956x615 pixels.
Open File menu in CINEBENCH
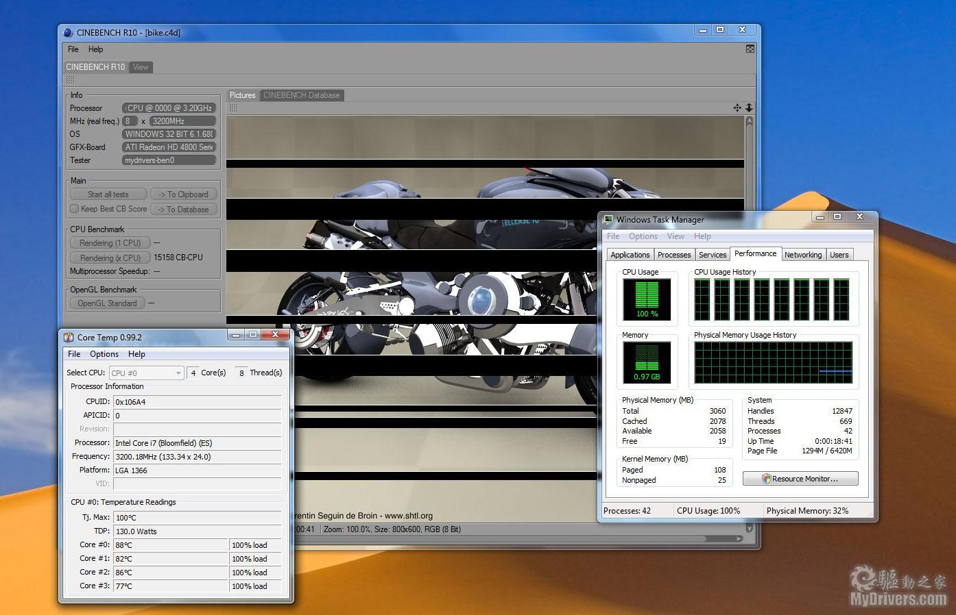click(x=73, y=49)
